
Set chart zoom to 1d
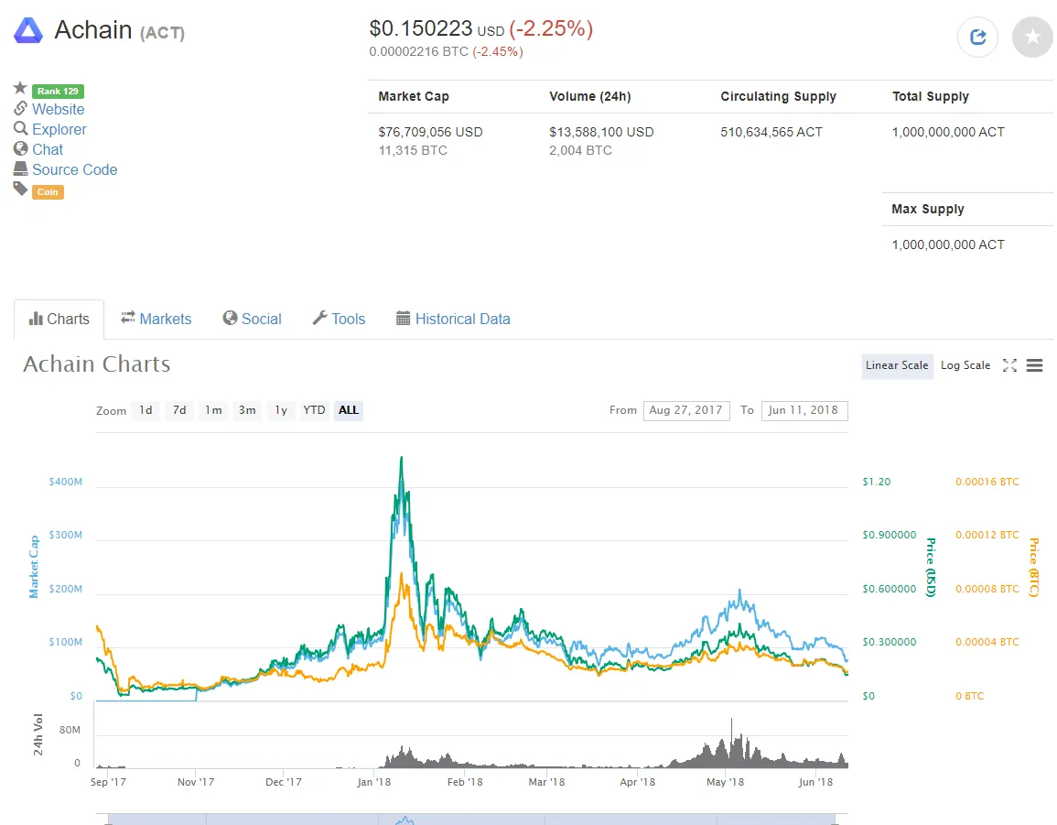click(146, 410)
